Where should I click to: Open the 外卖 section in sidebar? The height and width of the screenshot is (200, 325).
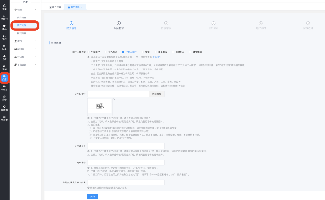coord(4,7)
